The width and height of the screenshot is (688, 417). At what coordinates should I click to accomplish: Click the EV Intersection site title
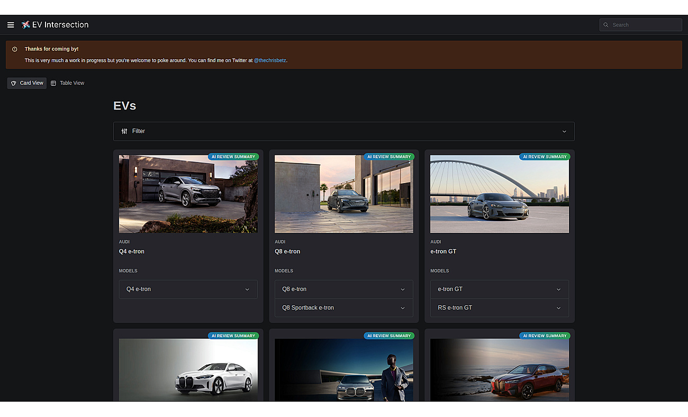tap(60, 25)
